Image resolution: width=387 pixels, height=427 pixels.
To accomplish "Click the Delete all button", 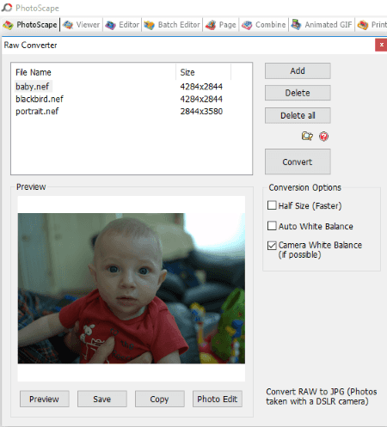I will coord(298,115).
